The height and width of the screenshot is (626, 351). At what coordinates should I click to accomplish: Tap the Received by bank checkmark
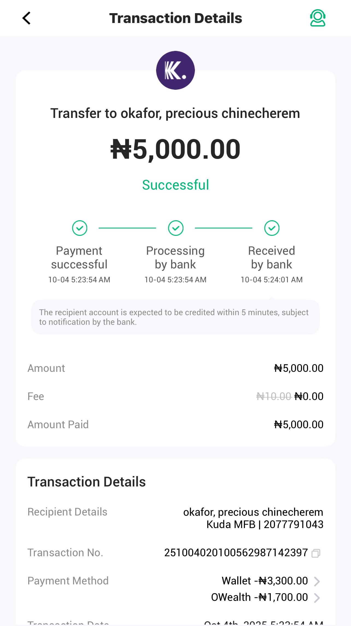pyautogui.click(x=272, y=228)
